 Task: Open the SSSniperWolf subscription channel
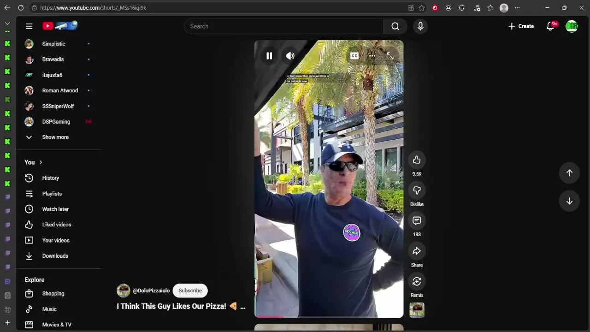pos(59,107)
